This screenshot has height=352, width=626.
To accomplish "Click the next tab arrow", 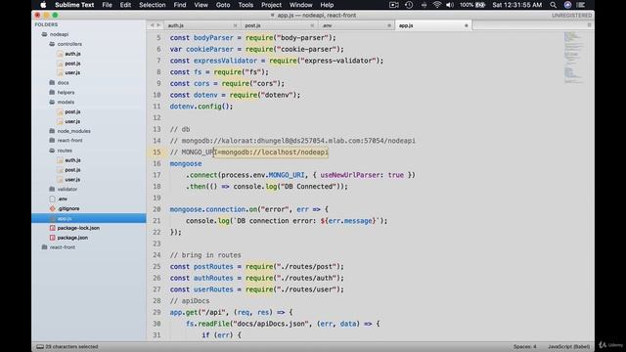I will (158, 25).
